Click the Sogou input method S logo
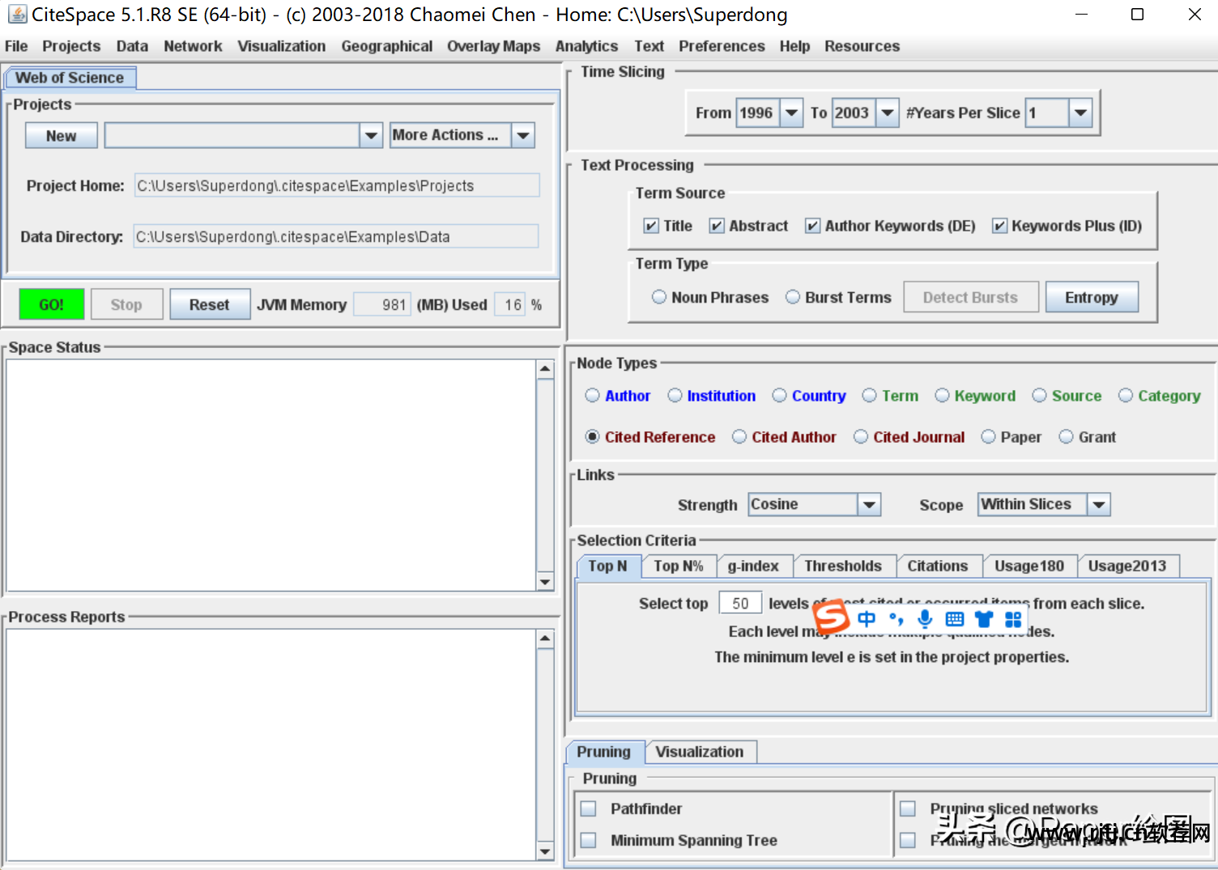This screenshot has height=870, width=1218. coord(831,618)
